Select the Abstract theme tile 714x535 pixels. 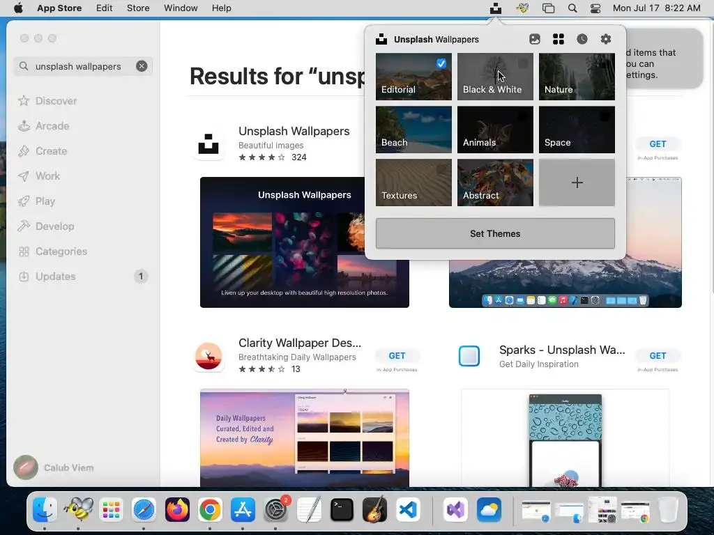pos(495,183)
